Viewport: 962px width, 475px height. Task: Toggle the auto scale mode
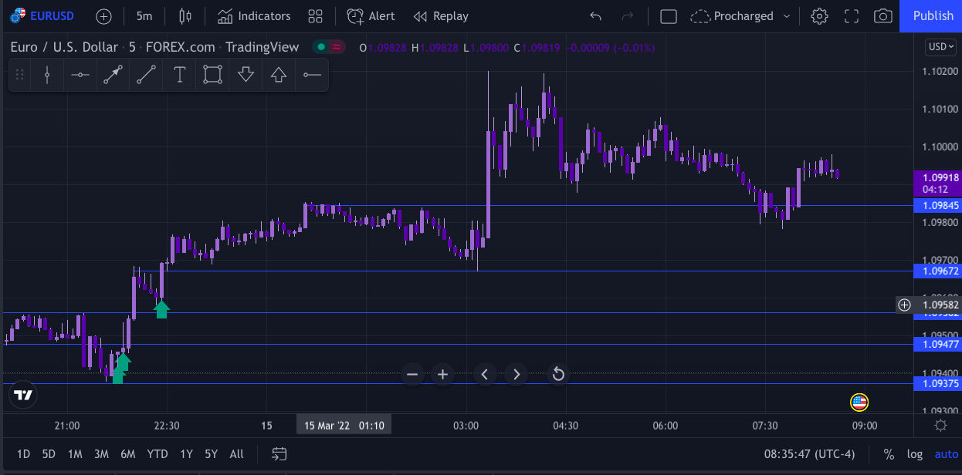click(x=946, y=454)
